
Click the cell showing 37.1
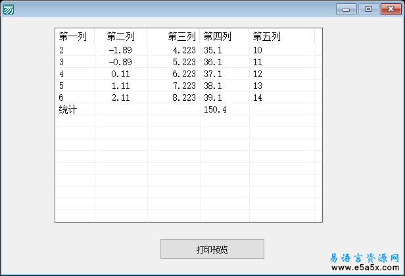point(213,74)
